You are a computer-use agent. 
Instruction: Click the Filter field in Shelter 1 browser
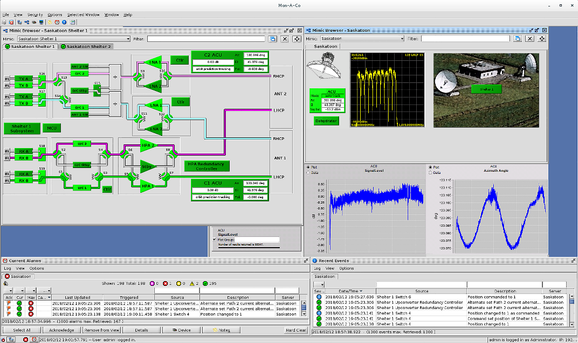click(206, 39)
